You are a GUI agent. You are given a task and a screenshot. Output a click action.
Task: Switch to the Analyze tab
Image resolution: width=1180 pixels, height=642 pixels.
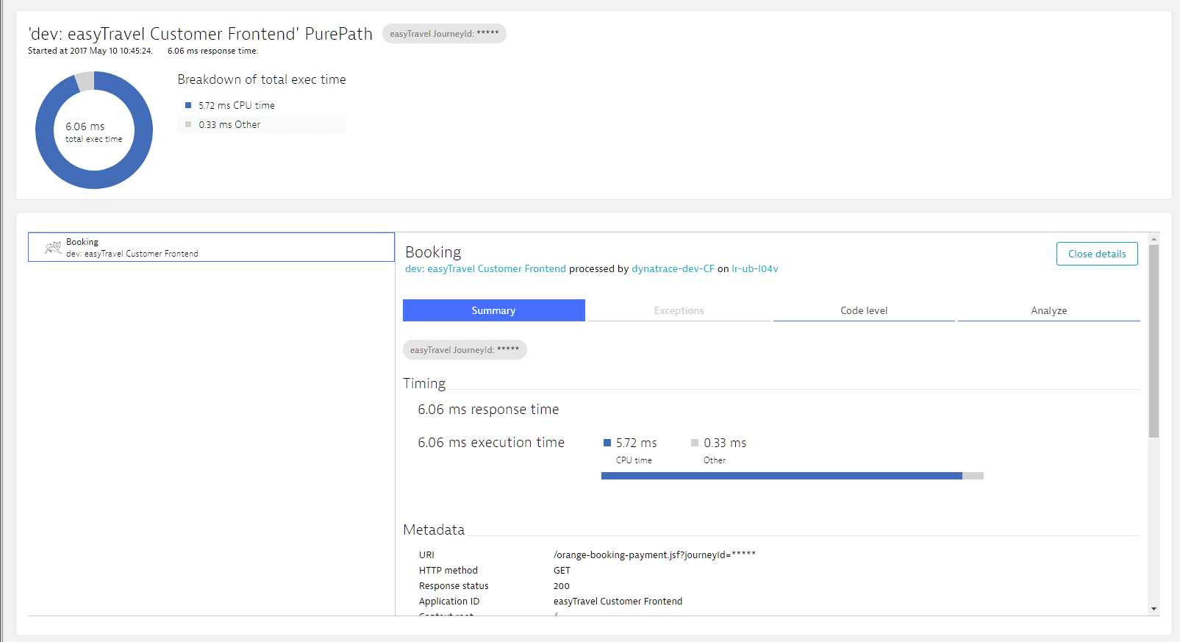(1048, 310)
